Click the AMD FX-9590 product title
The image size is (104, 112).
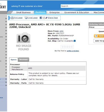click(x=45, y=26)
